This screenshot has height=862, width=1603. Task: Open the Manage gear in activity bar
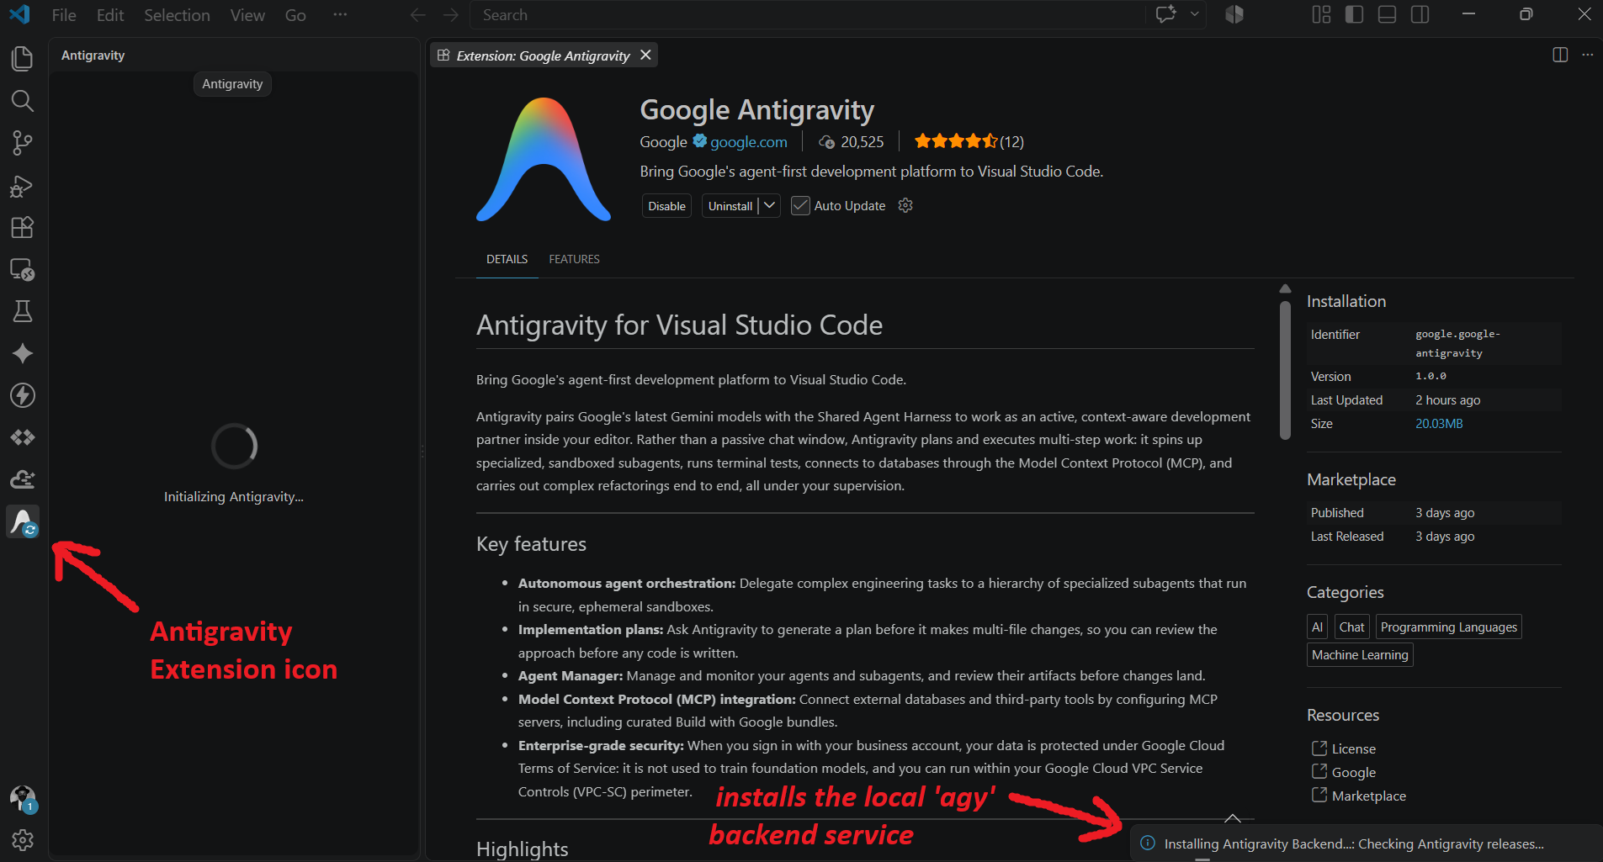23,839
